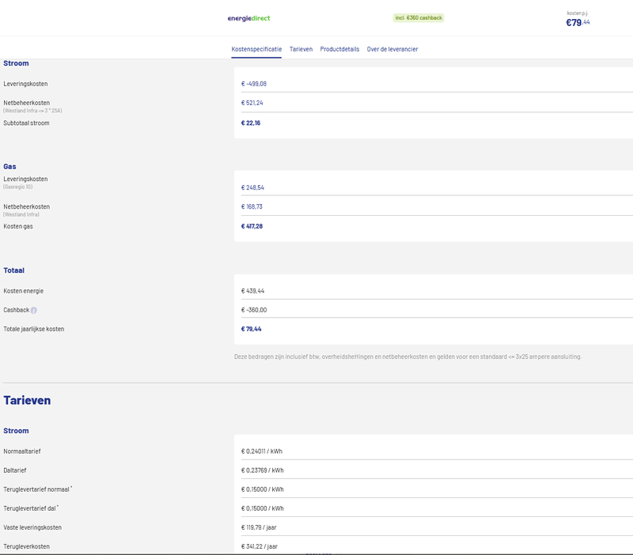The width and height of the screenshot is (633, 555).
Task: Click the Netbeheerkosten Westland Infra row
Action: tap(252, 104)
